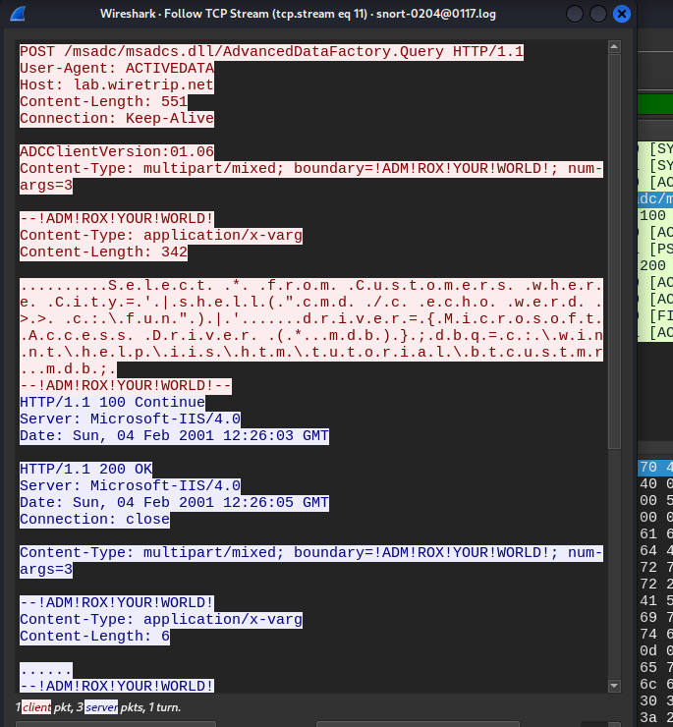Click the Date line ending 12:26:05 GMT
Image resolution: width=673 pixels, height=727 pixels.
(x=174, y=502)
